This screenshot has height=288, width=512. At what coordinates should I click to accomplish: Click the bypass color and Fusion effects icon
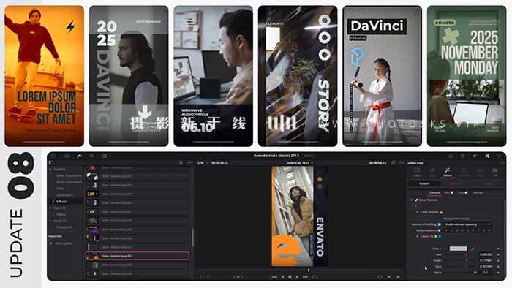click(394, 162)
